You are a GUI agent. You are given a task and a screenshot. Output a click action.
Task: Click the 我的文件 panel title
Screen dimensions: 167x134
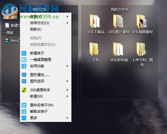[40, 10]
